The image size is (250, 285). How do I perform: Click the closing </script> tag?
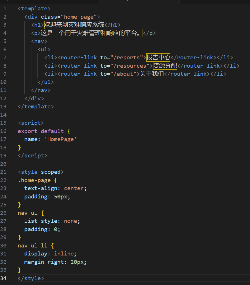32,156
